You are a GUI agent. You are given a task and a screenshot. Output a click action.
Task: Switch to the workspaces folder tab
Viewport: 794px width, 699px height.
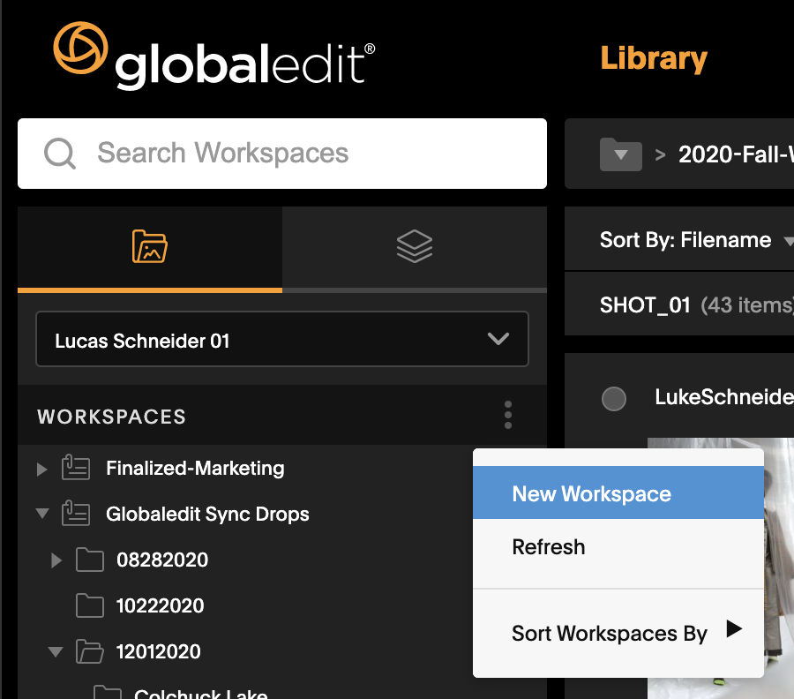tap(150, 247)
